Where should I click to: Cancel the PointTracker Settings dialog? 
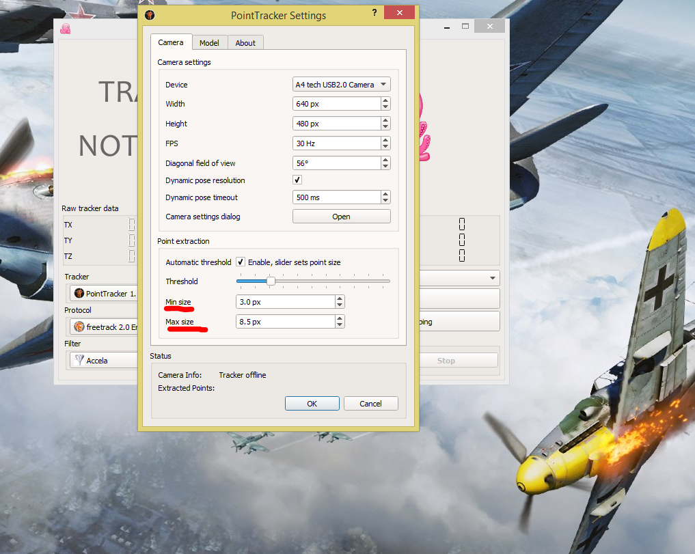[370, 403]
